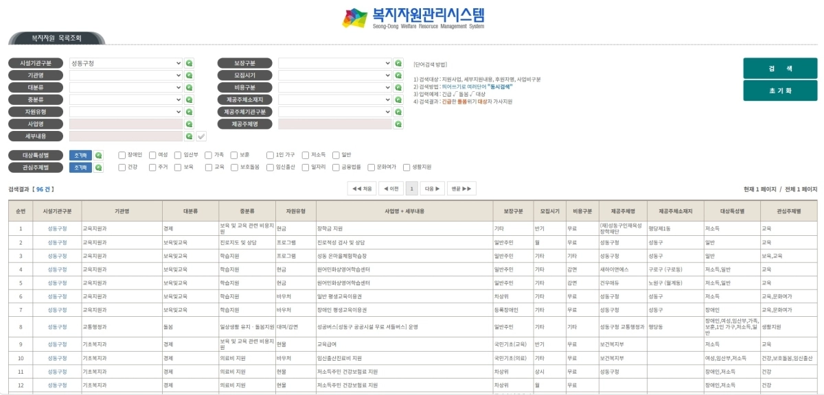The width and height of the screenshot is (824, 395).
Task: Expand the 대분류 dropdown
Action: (x=126, y=88)
